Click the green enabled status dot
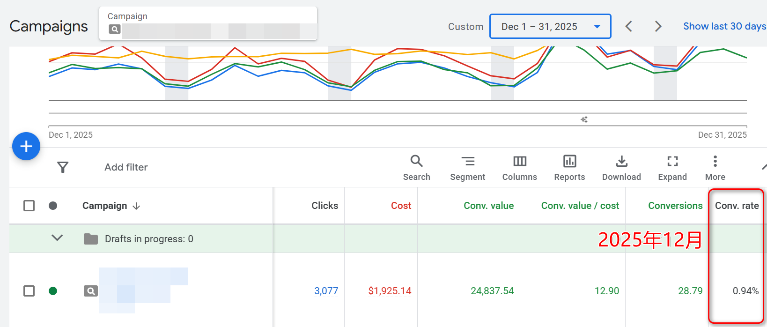Screen dimensions: 767x327 53,291
